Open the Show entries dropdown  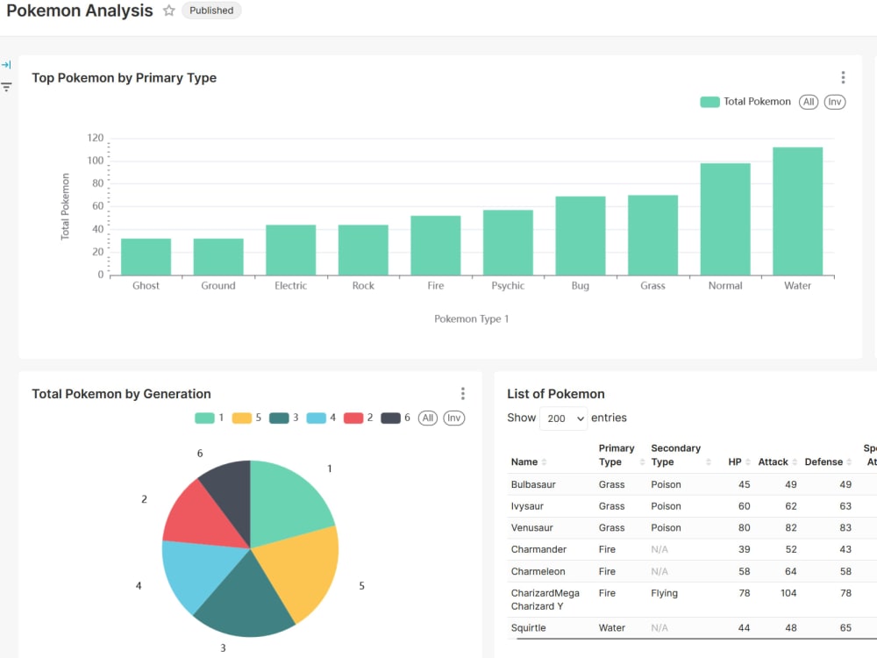tap(563, 418)
